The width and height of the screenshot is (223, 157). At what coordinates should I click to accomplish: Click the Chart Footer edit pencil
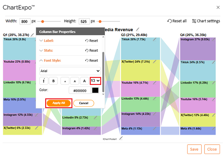(120, 138)
